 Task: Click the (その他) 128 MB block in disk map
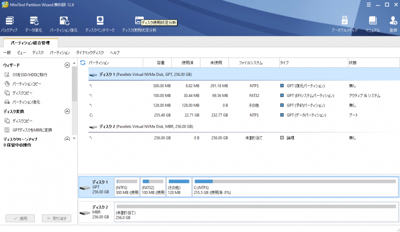(179, 187)
